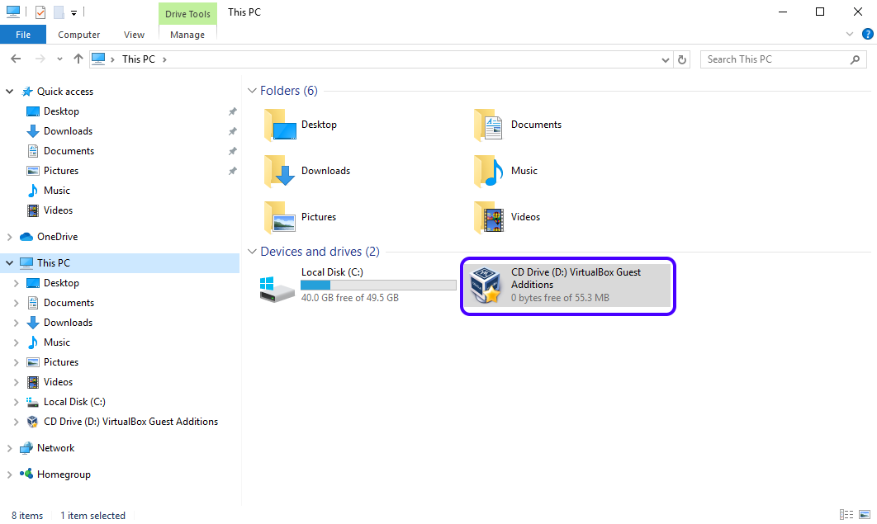Select the Documents folder icon
Image resolution: width=877 pixels, height=524 pixels.
coord(488,125)
